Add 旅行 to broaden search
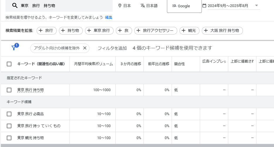Image resolution: width=274 pixels, height=147 pixels. tap(46, 30)
